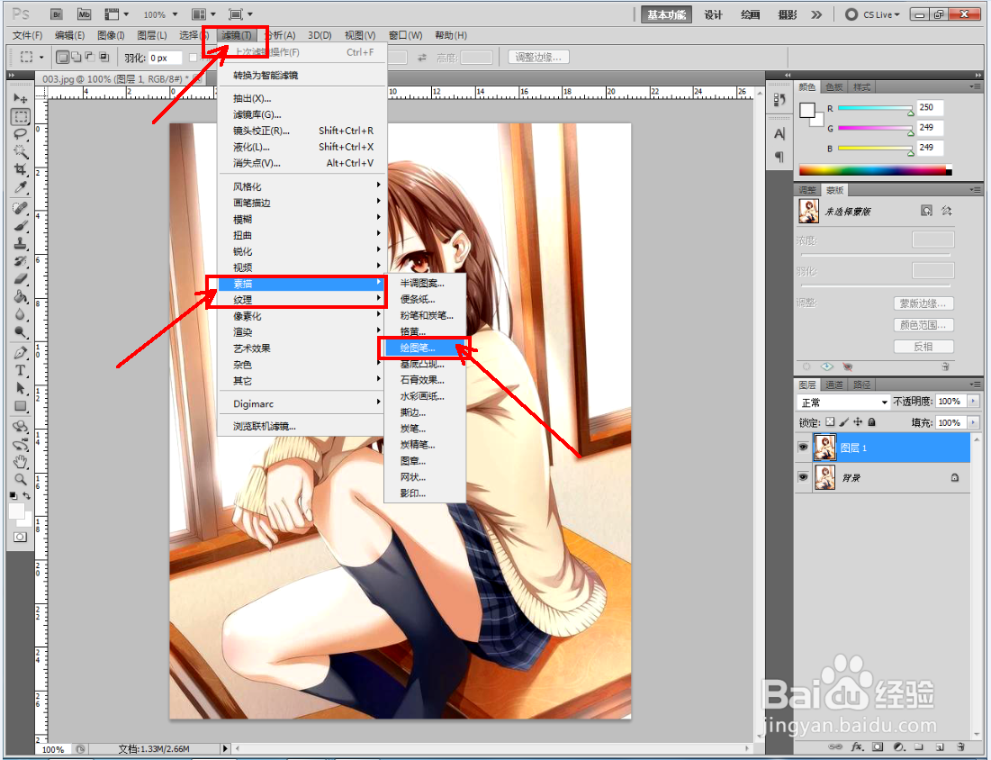Click the 基本功能 workspace button
The height and width of the screenshot is (760, 991).
point(666,14)
